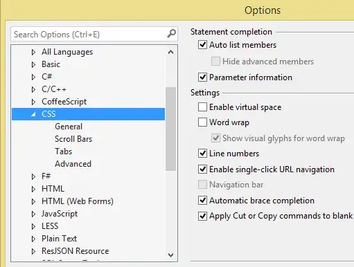
Task: Click the tree scrollbar thumb
Action: (x=171, y=129)
